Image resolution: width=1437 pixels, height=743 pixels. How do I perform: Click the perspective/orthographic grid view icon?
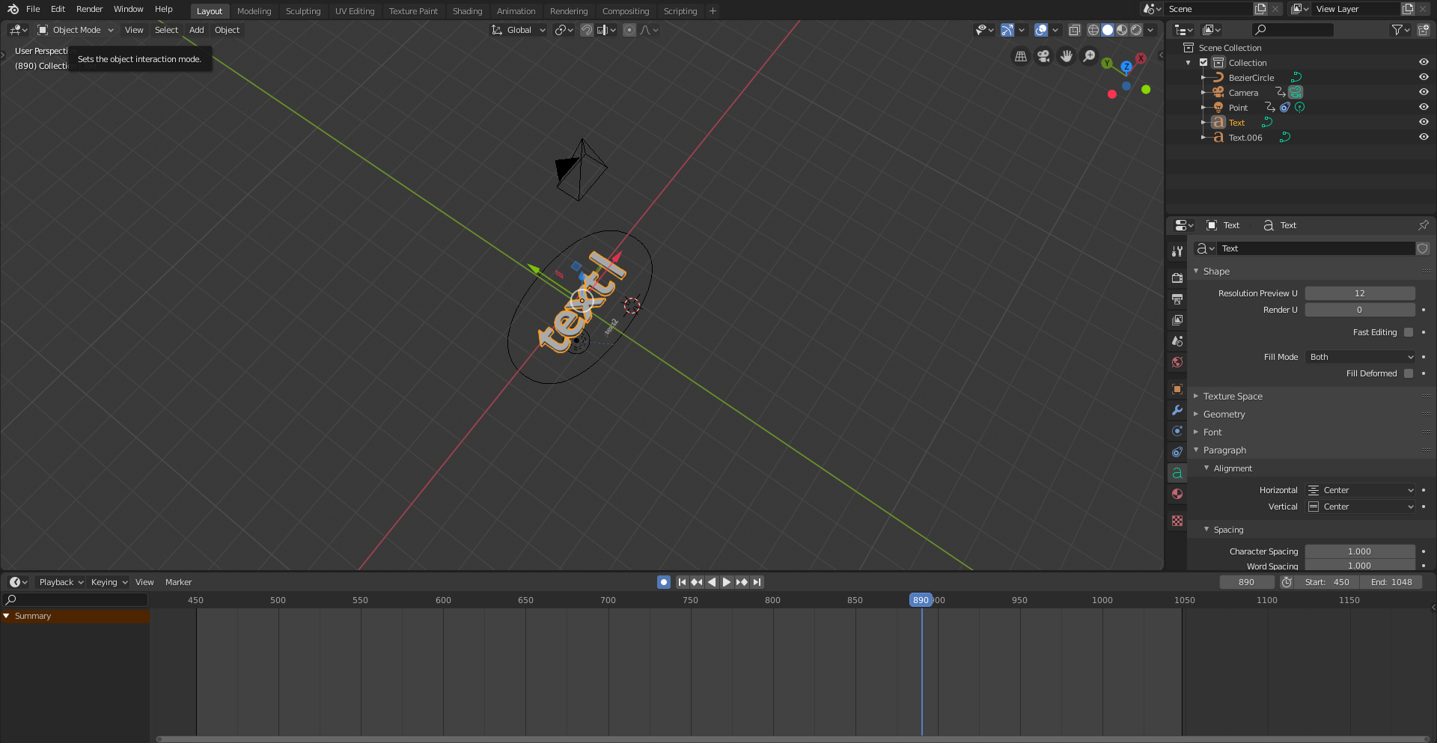[x=1020, y=56]
